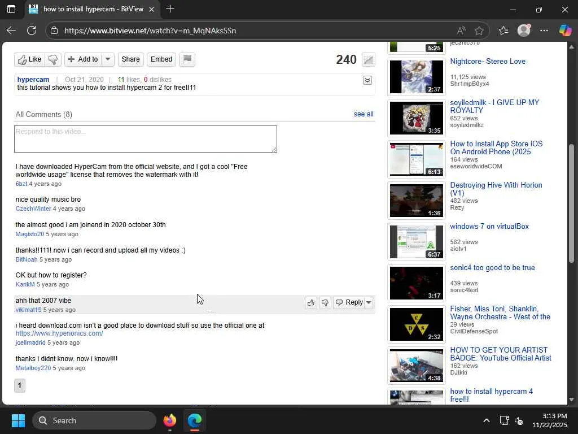Click the taskbar Search box
The width and height of the screenshot is (578, 434).
click(94, 420)
